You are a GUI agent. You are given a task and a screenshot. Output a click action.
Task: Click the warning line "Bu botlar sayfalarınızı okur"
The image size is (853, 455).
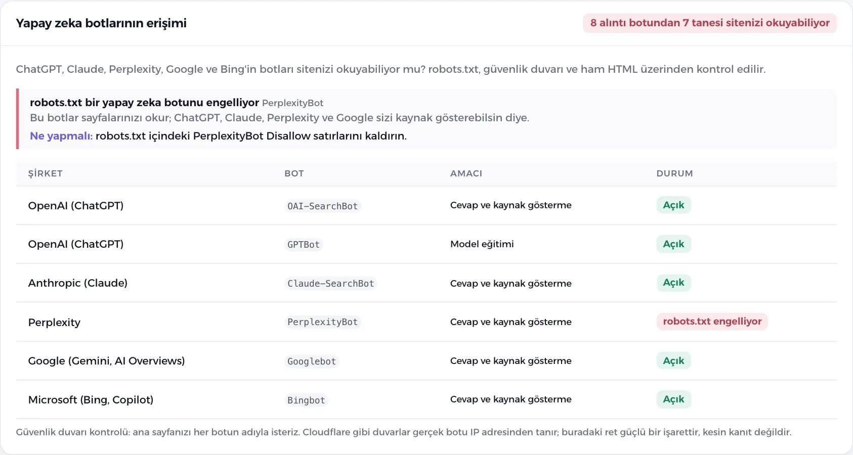pyautogui.click(x=279, y=118)
